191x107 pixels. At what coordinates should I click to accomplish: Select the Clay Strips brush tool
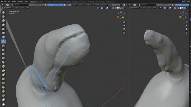tap(3, 25)
